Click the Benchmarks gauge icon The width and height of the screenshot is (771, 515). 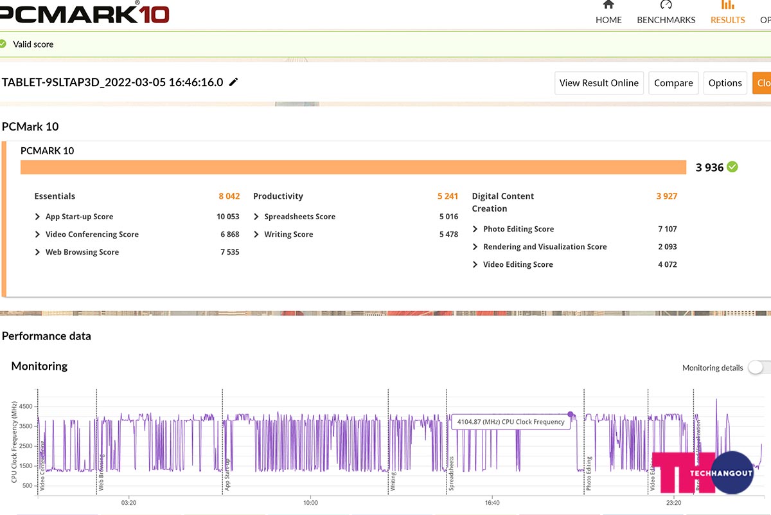click(666, 5)
